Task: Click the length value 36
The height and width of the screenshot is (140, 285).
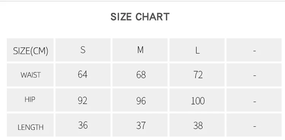Action: [x=83, y=125]
